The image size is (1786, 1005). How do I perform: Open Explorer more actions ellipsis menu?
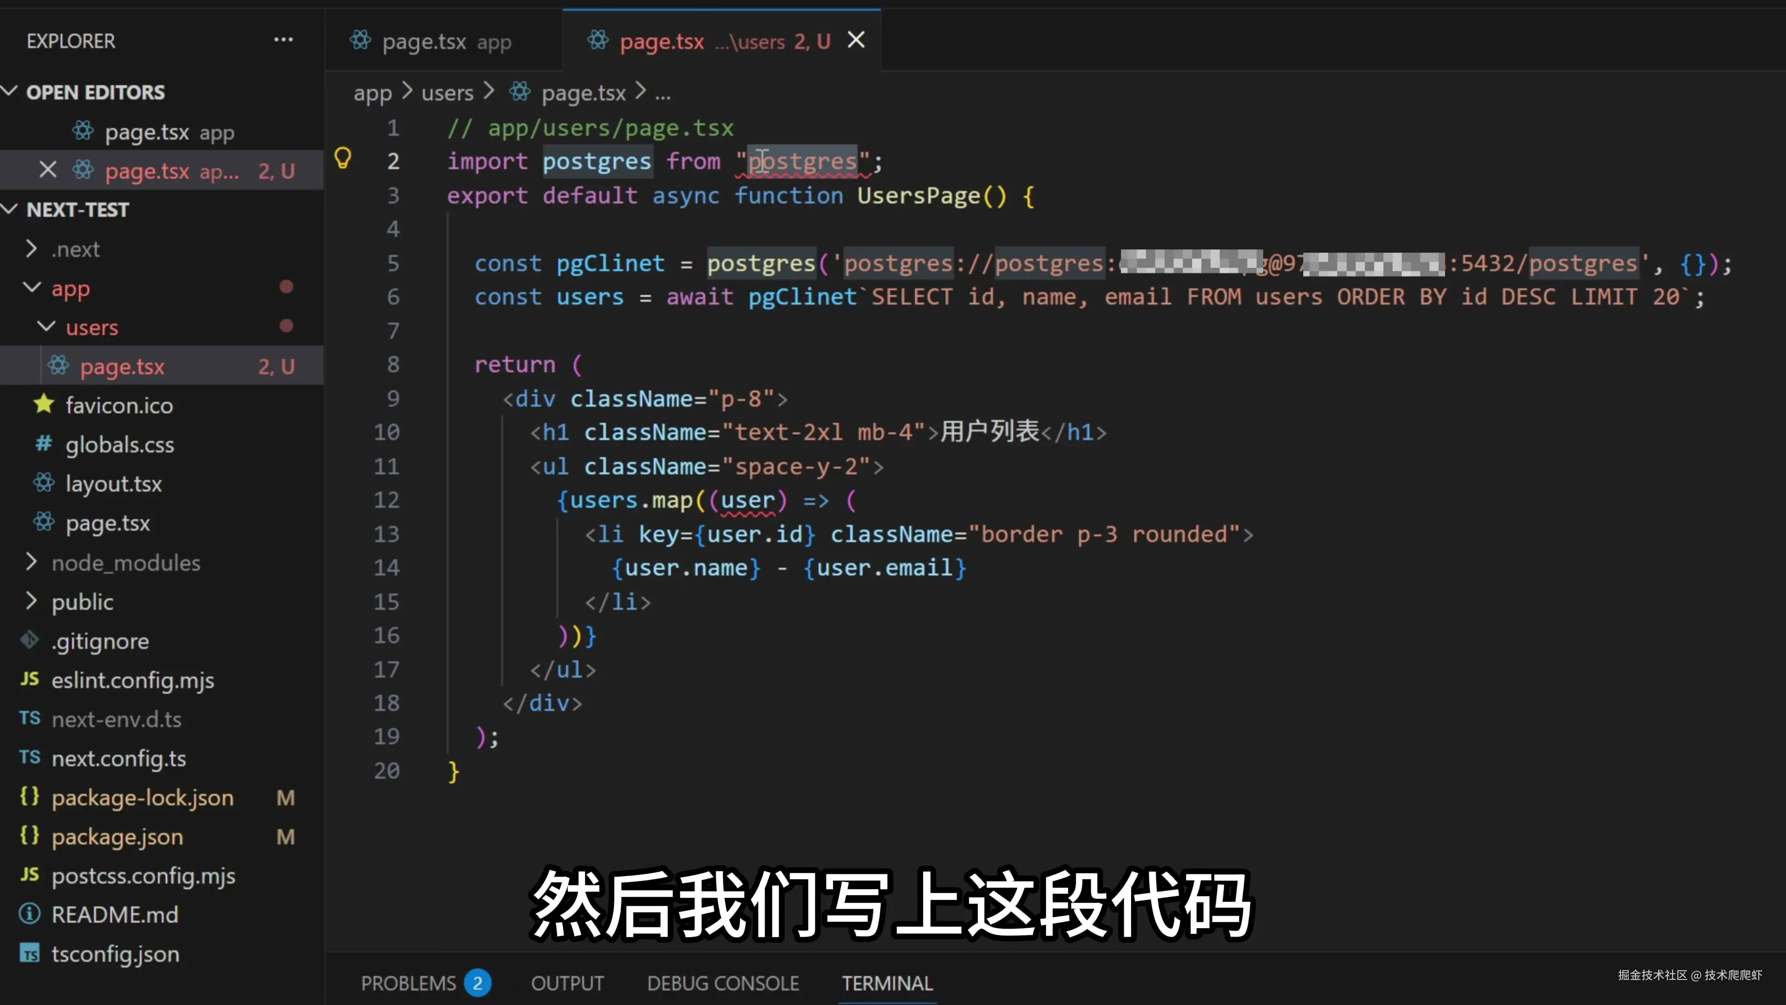click(283, 40)
